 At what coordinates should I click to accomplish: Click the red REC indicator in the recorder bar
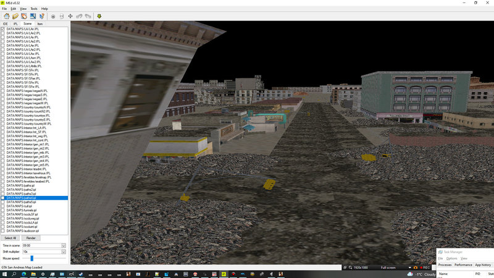coord(425,267)
